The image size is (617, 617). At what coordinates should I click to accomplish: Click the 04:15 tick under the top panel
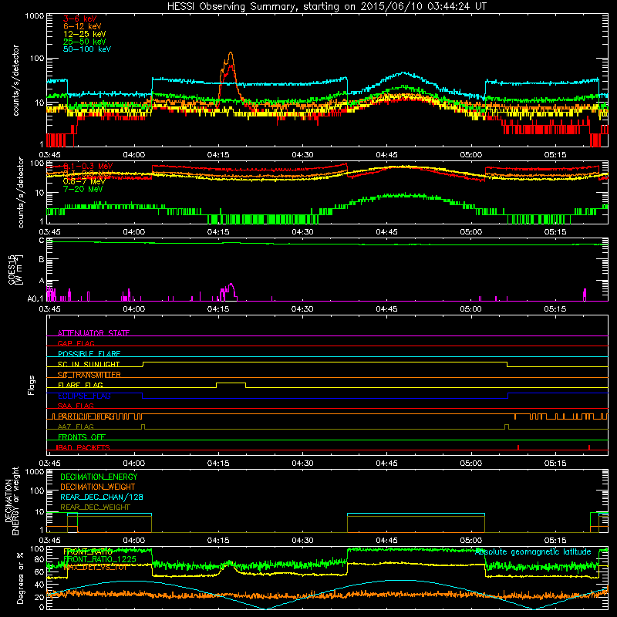coord(218,155)
